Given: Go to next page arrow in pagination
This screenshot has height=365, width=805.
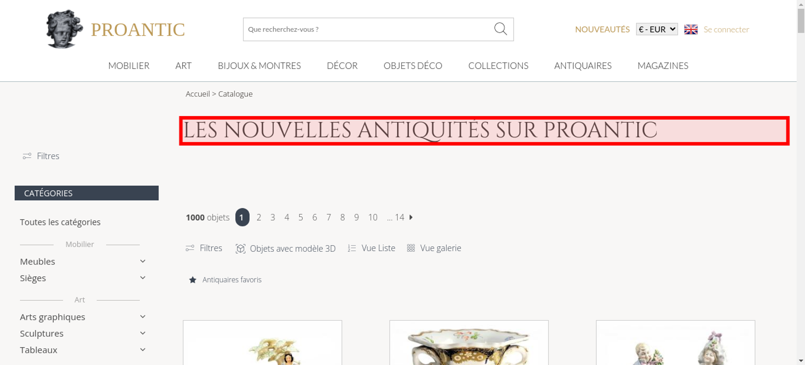Looking at the screenshot, I should click(x=411, y=217).
